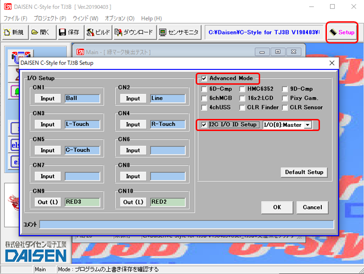Viewport: 364px width, 274px height.
Task: Click the CN8 Input mode button
Action: (x=133, y=176)
